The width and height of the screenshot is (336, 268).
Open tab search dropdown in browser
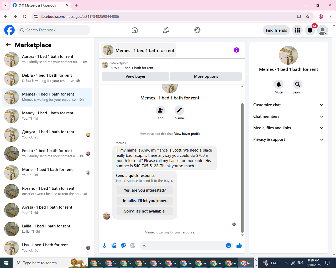coord(5,5)
